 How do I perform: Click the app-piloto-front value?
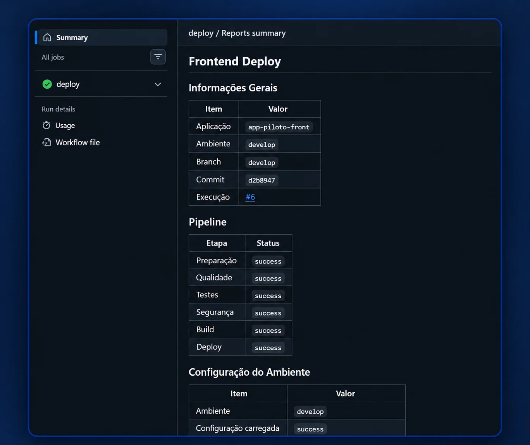pyautogui.click(x=279, y=127)
